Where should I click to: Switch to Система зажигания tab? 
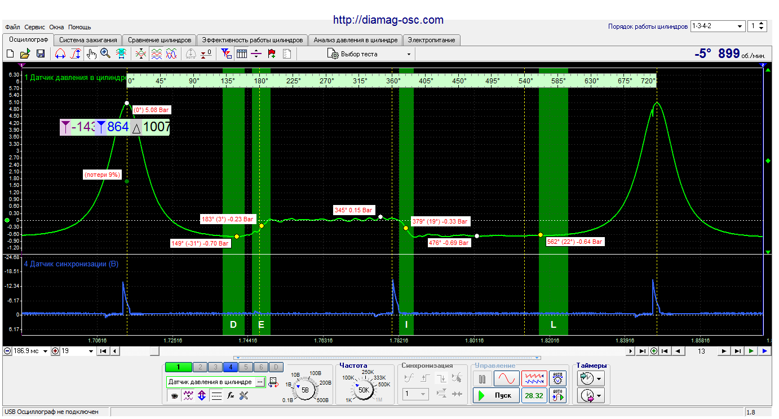pos(88,40)
